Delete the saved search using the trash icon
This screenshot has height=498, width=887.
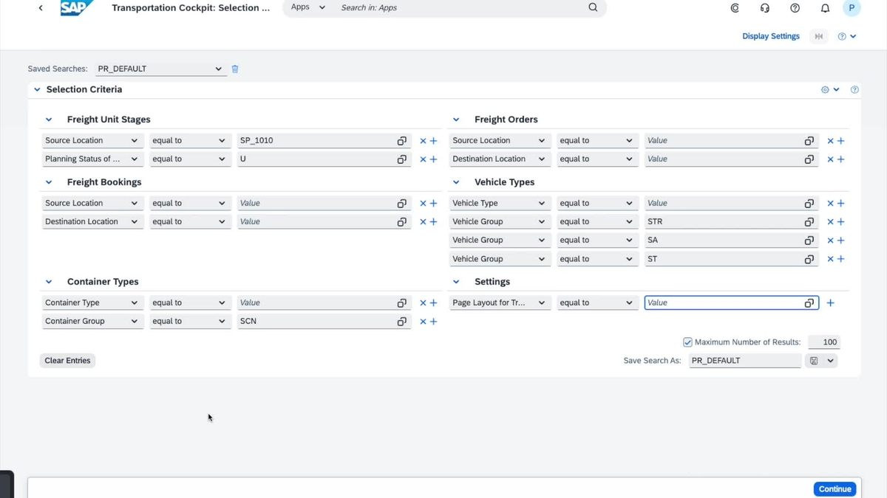tap(235, 69)
